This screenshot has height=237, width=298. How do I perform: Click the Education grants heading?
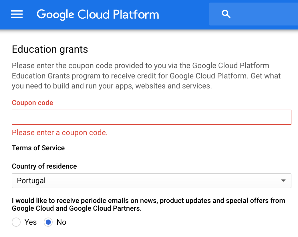coord(50,50)
